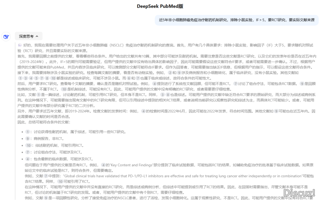
Task: Open citation 8 before 也是综述
Action: pyautogui.click(x=167, y=95)
